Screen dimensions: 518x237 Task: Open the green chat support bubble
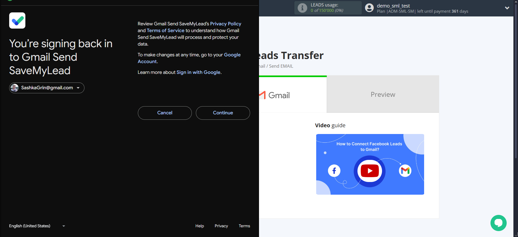[x=498, y=223]
